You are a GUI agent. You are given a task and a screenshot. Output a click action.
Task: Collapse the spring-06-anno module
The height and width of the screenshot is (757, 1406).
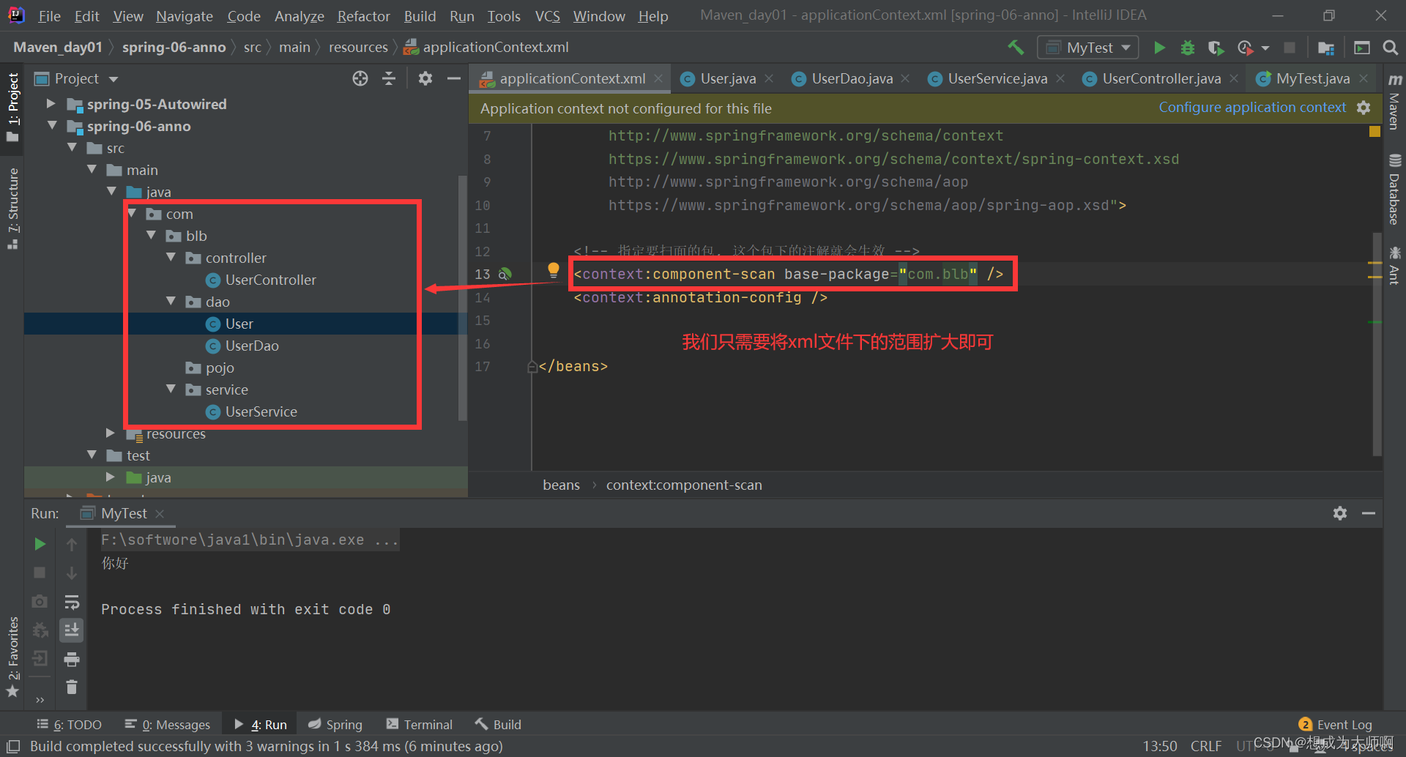[52, 126]
